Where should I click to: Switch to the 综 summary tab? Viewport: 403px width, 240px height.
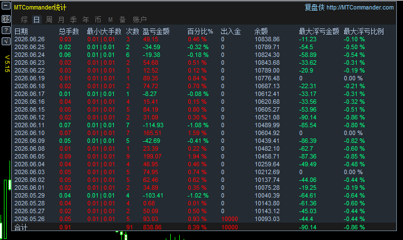pyautogui.click(x=25, y=20)
